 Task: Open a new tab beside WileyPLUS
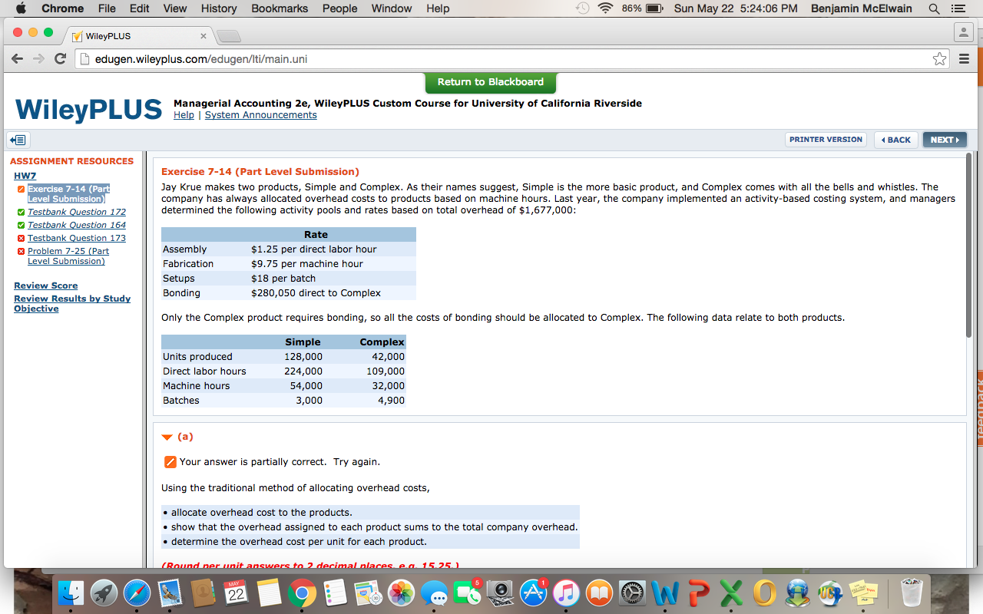(x=228, y=37)
